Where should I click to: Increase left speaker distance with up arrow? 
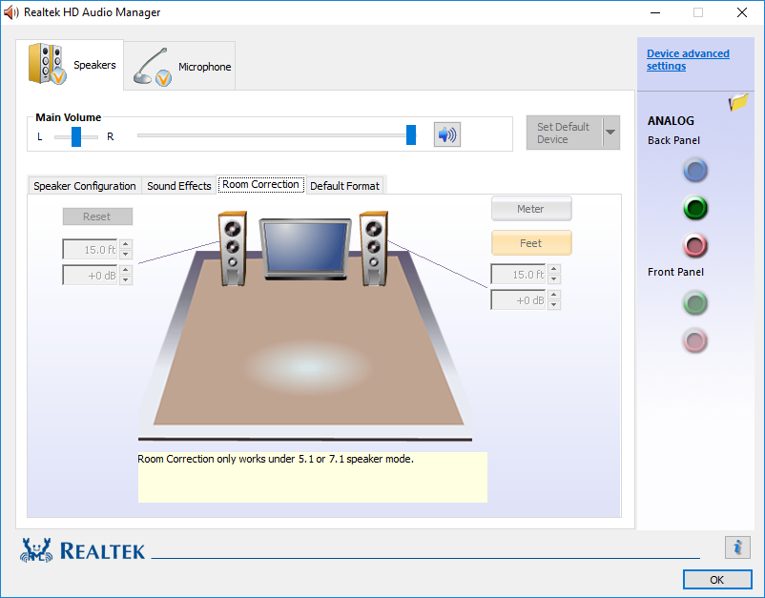coord(126,244)
